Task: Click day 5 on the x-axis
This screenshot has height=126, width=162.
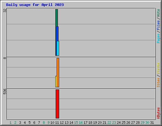Action: [x=29, y=123]
